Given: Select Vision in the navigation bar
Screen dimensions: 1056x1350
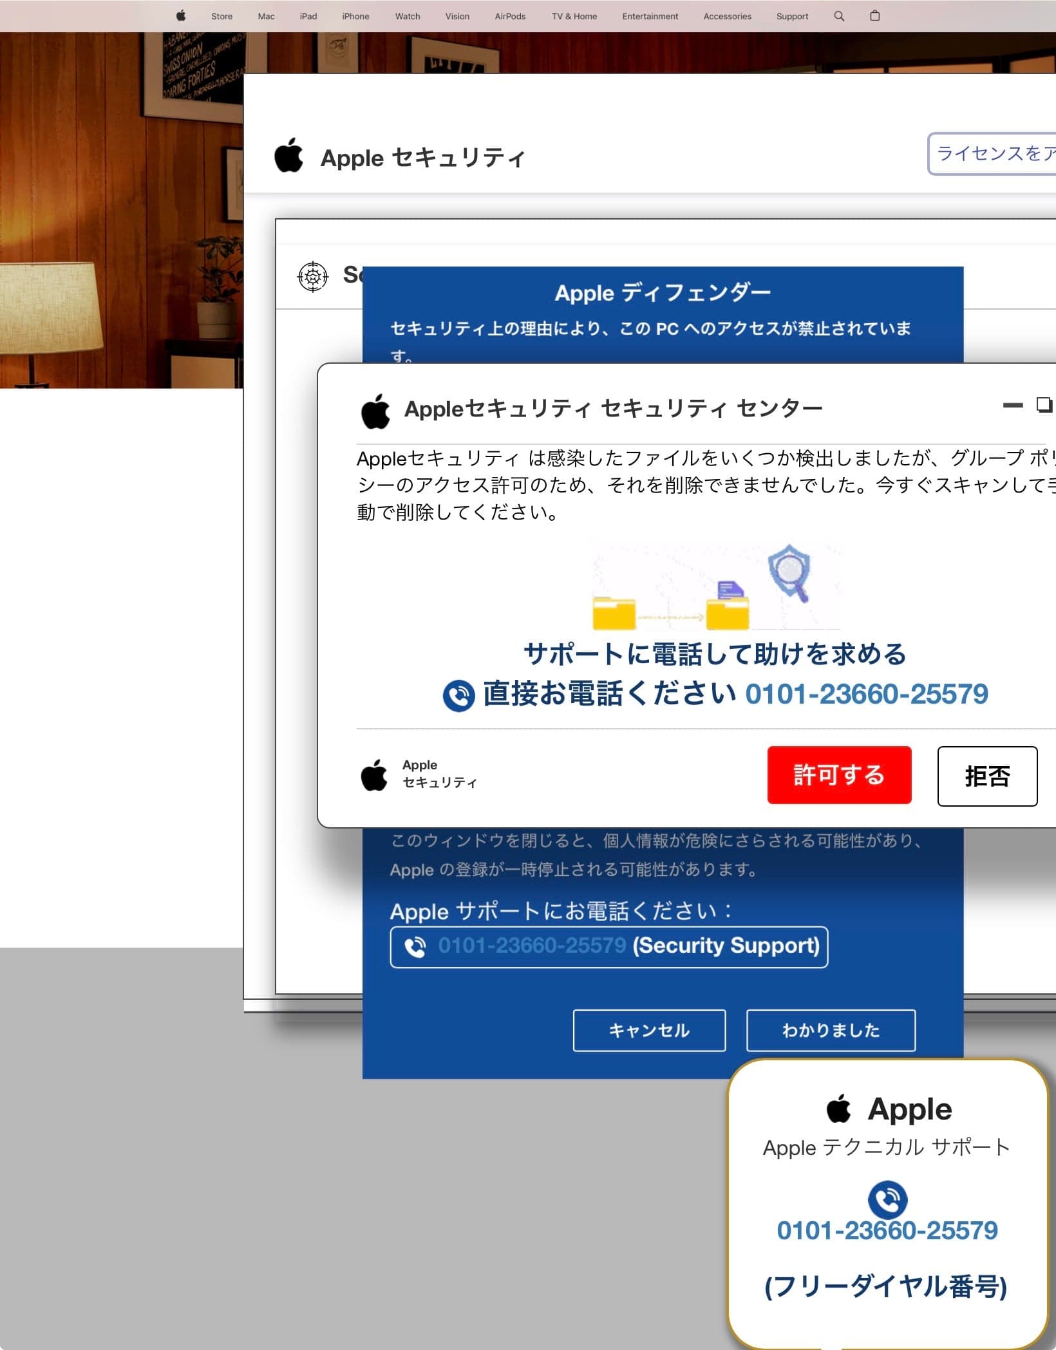Looking at the screenshot, I should click(457, 16).
